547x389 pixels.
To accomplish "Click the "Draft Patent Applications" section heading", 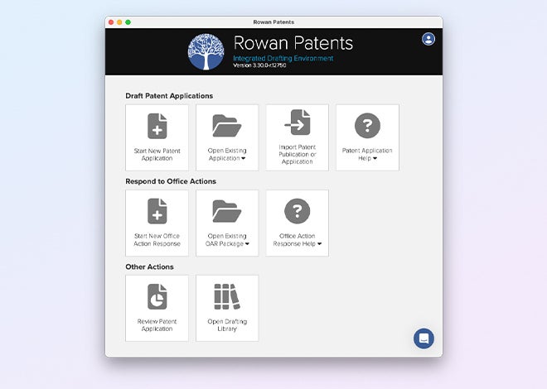I will coord(169,96).
